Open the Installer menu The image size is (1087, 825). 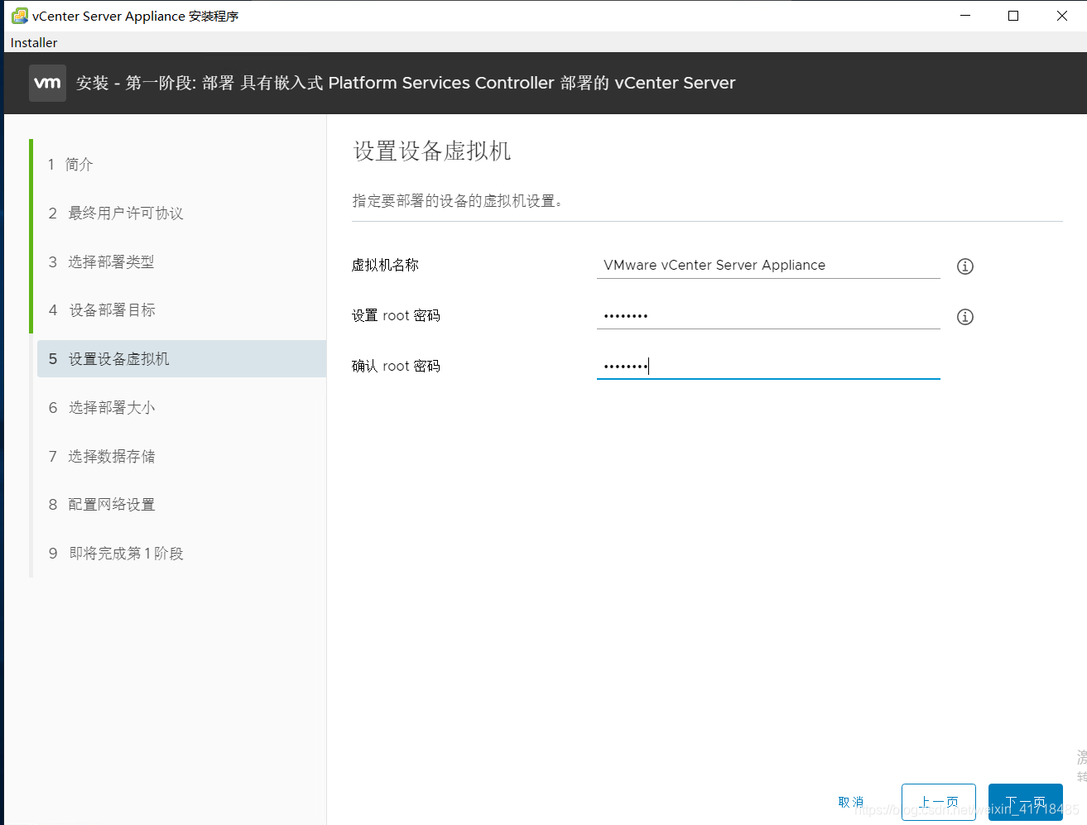point(34,42)
